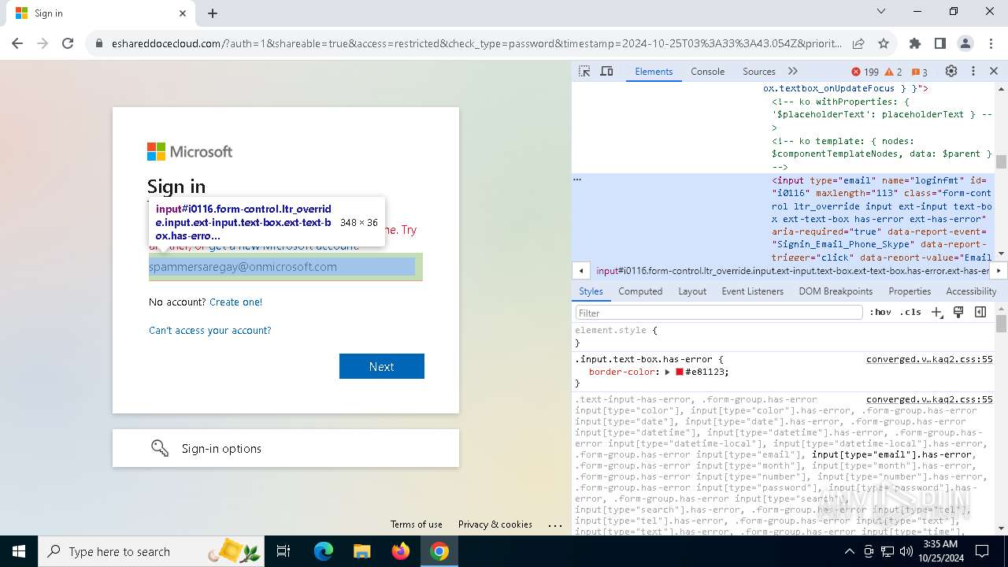Show hidden system tray icons

pyautogui.click(x=849, y=551)
